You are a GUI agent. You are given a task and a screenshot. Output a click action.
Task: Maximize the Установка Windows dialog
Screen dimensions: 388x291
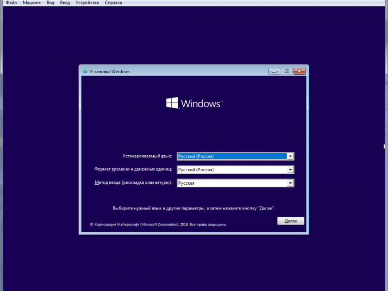click(287, 71)
